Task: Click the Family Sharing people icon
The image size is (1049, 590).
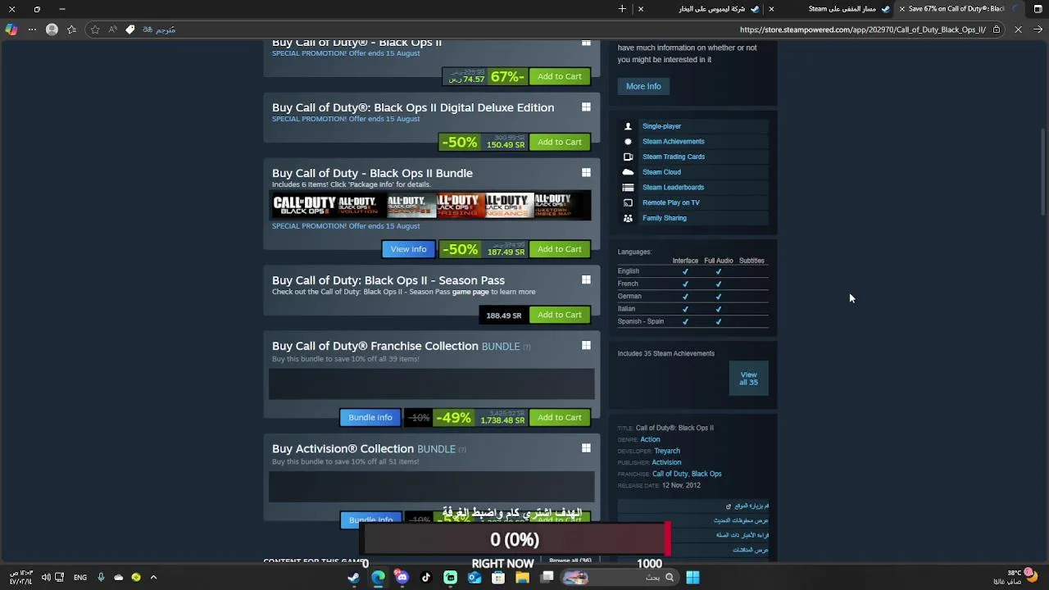Action: [x=628, y=218]
